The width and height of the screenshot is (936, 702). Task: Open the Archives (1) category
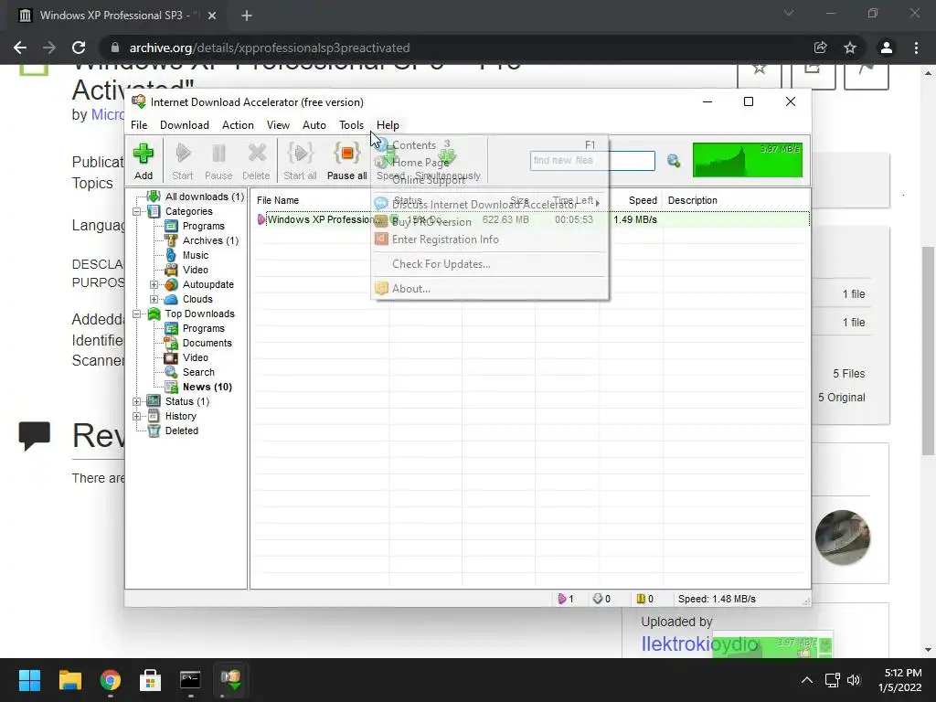[x=210, y=240]
